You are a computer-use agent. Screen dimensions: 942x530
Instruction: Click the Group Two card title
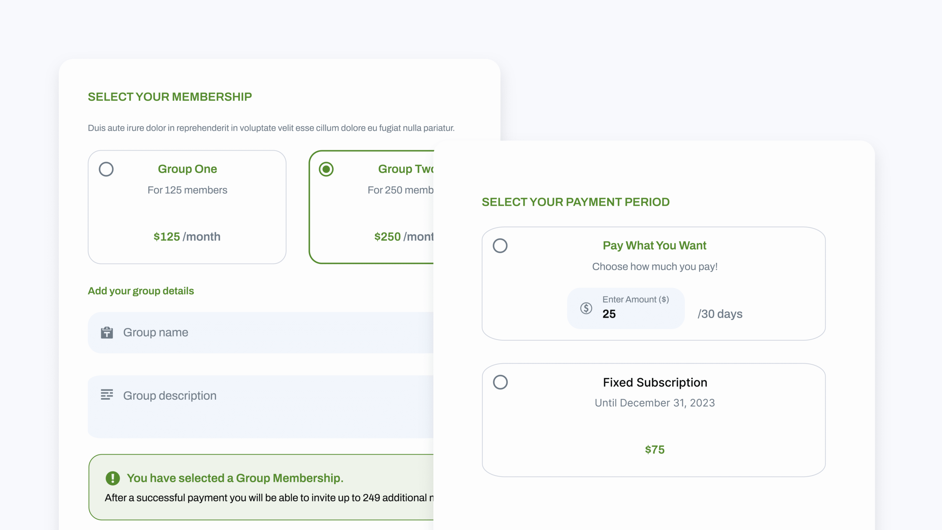point(406,169)
